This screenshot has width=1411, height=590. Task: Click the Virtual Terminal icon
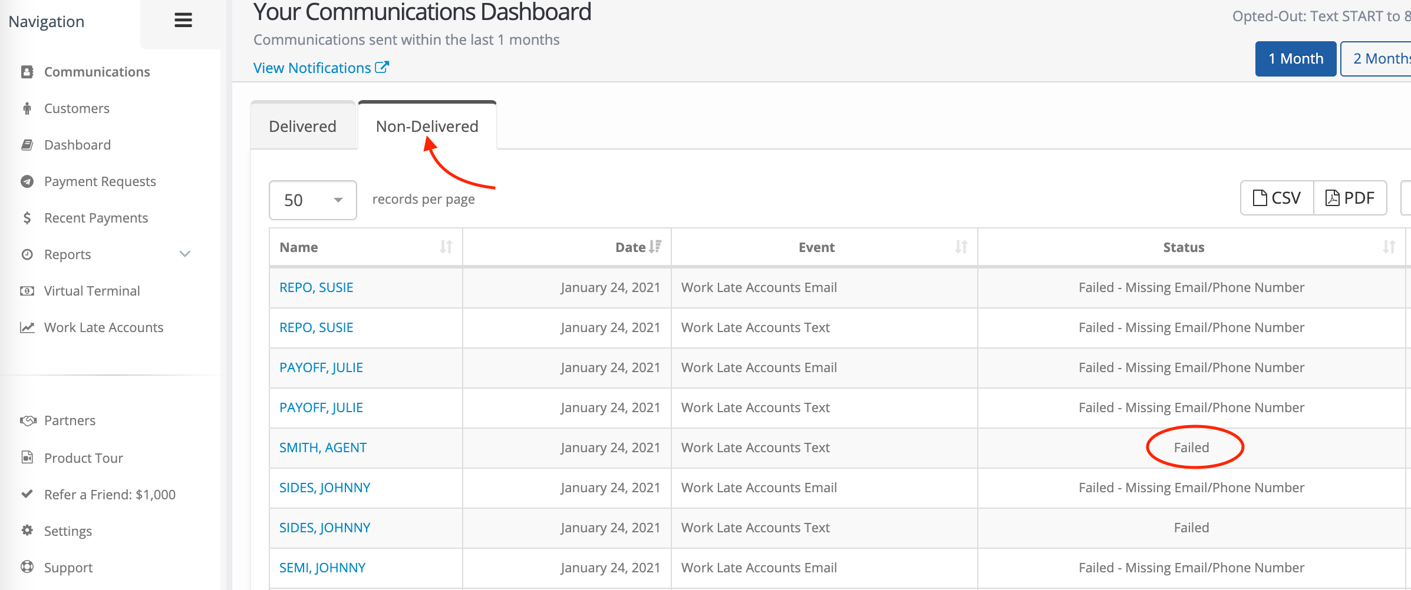27,291
